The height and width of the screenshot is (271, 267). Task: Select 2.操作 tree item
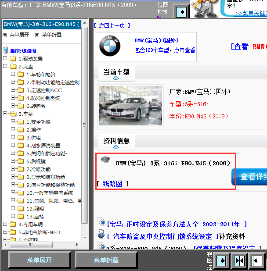click(33, 130)
